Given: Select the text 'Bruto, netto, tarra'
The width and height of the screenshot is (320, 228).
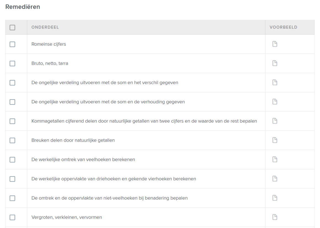Looking at the screenshot, I should pyautogui.click(x=50, y=63).
